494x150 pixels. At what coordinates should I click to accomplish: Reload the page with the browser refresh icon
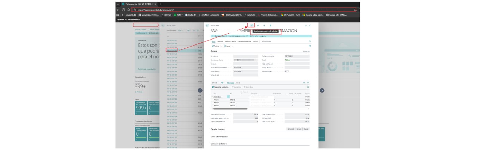123,10
